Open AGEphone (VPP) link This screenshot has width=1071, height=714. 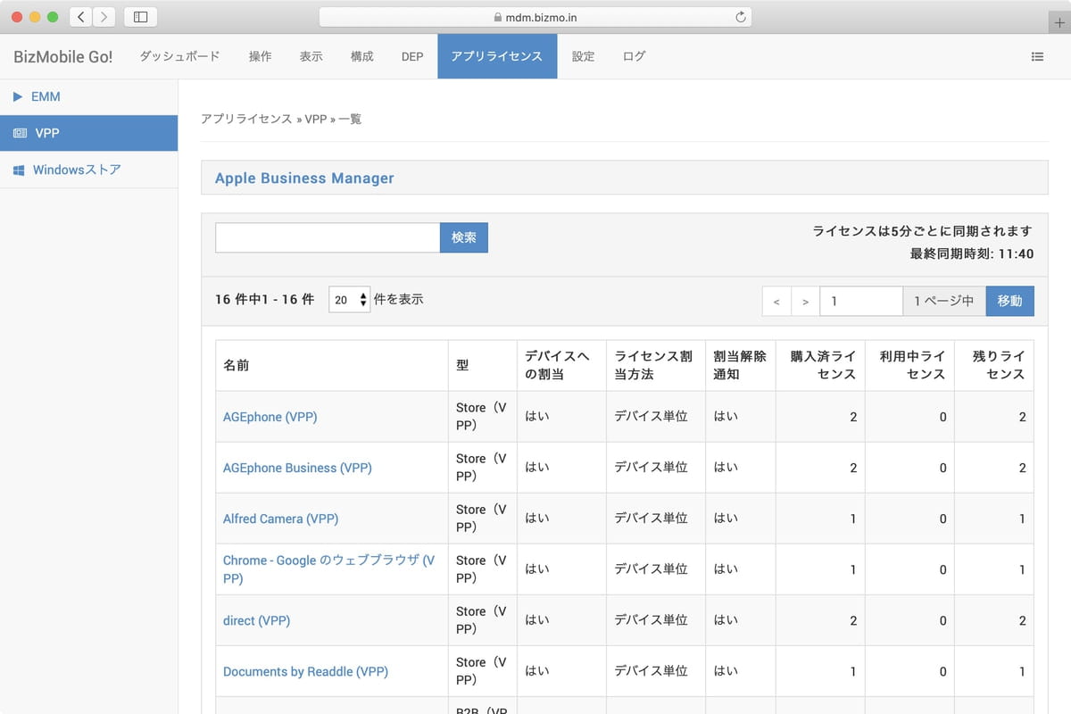click(x=270, y=417)
